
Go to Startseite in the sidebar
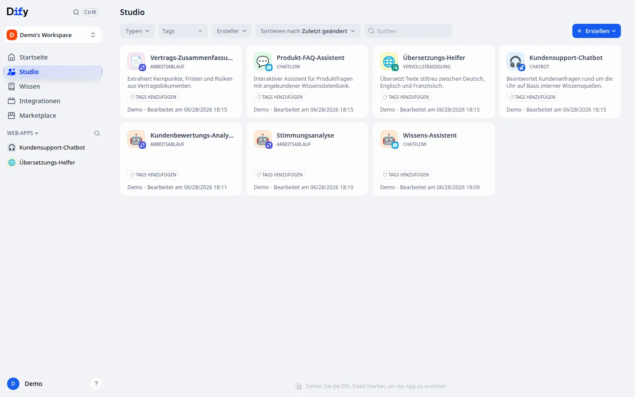point(53,57)
